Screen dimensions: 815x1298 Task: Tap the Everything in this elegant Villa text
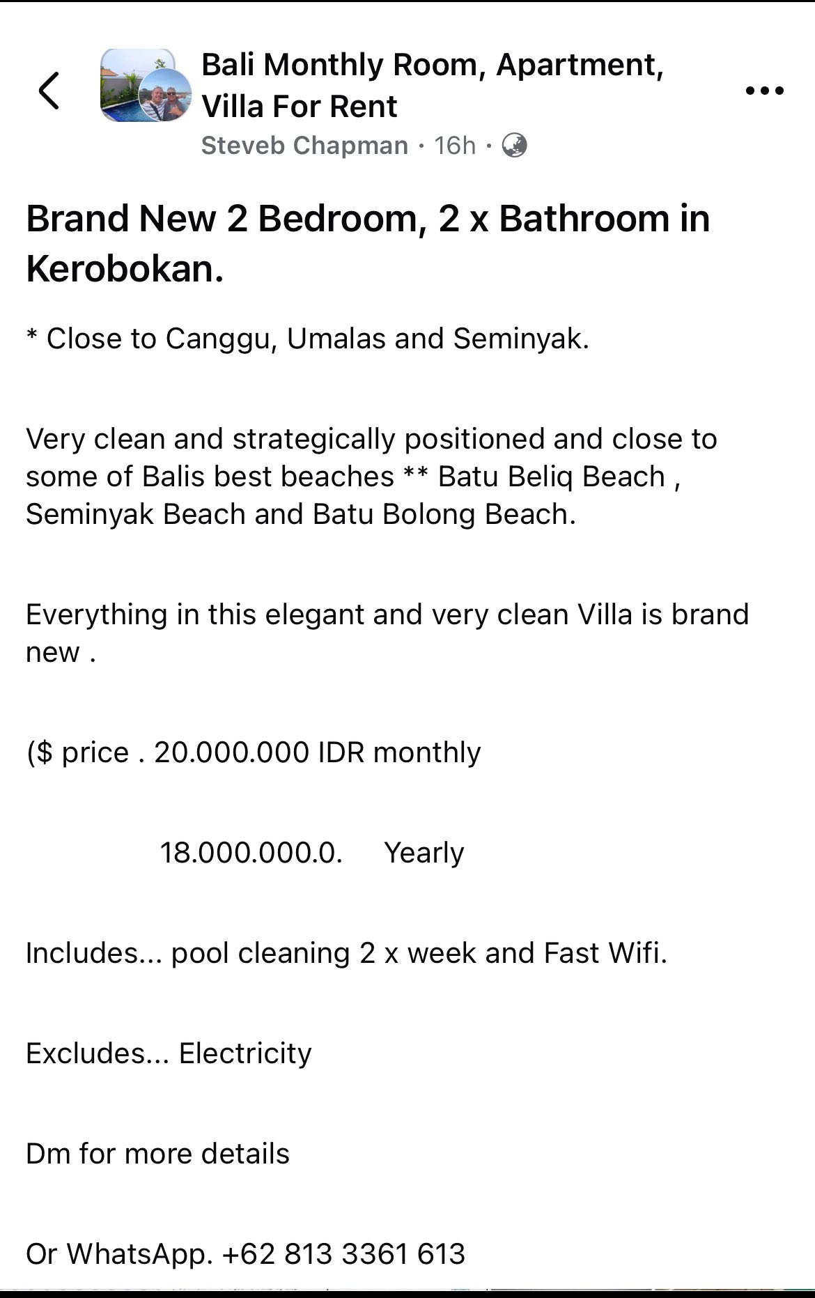point(387,615)
